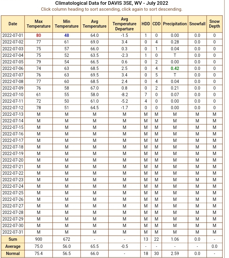Sort by Min Temperature column heading

[67, 24]
